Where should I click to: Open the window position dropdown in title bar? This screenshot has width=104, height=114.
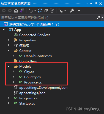(x=91, y=4)
